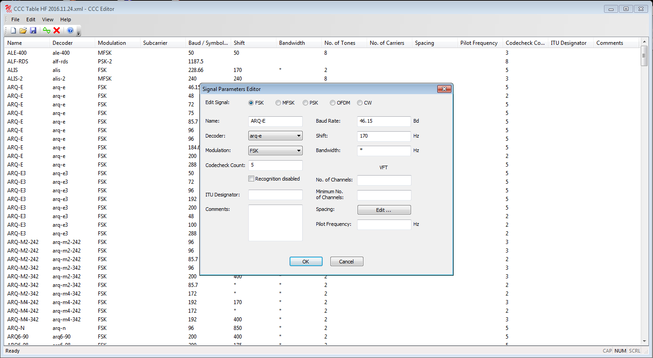Confirm the dialog with OK
This screenshot has height=358, width=653.
(x=306, y=262)
